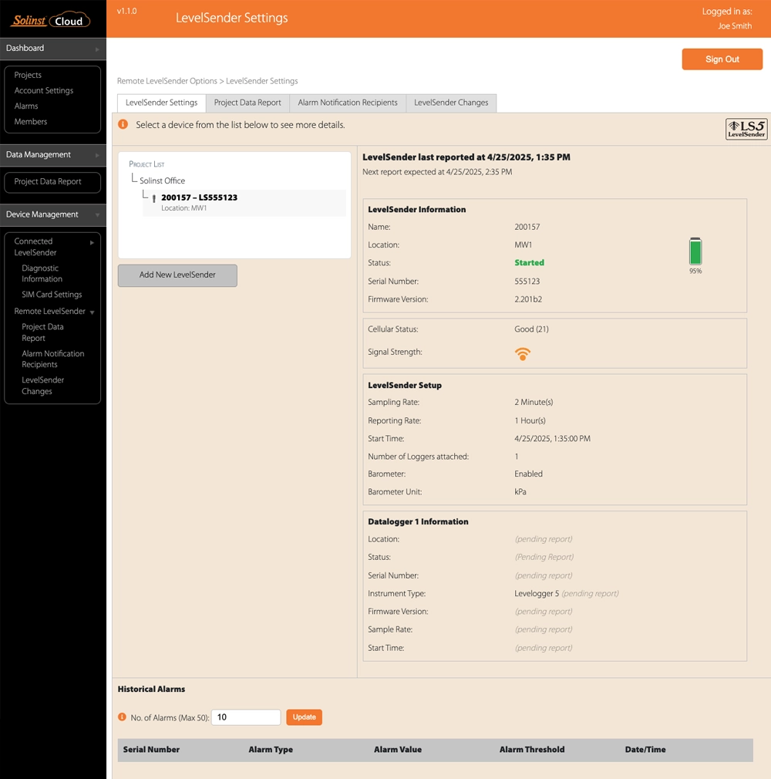Viewport: 771px width, 779px height.
Task: Select device 200157 – LS555123 in Project List
Action: click(200, 199)
